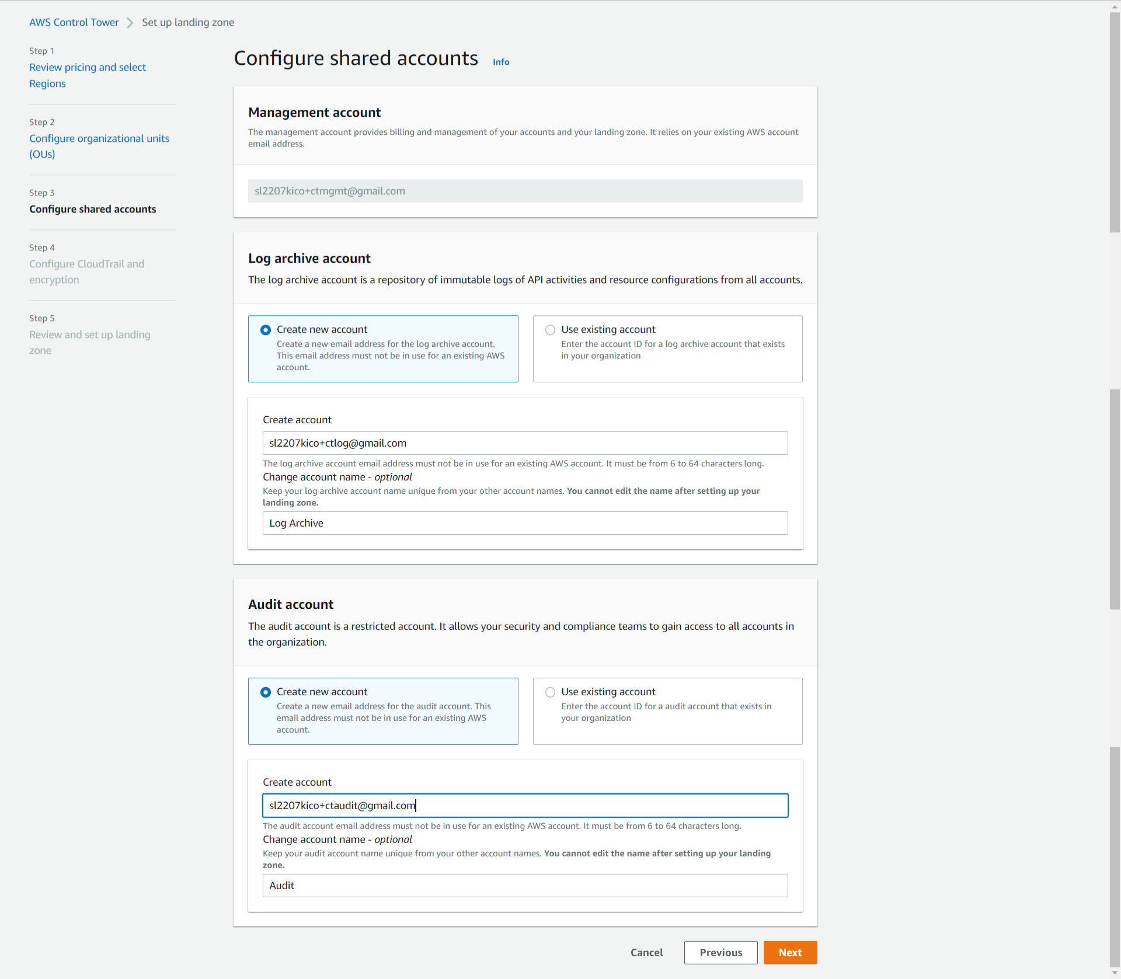This screenshot has width=1121, height=979.
Task: Click the audit account email field
Action: pyautogui.click(x=525, y=806)
